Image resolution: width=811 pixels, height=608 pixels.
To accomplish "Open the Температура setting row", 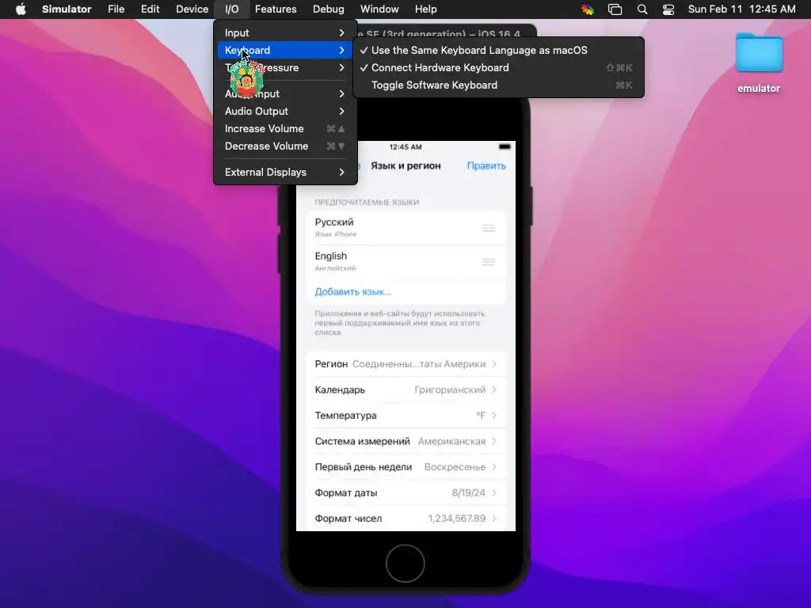I will click(405, 415).
